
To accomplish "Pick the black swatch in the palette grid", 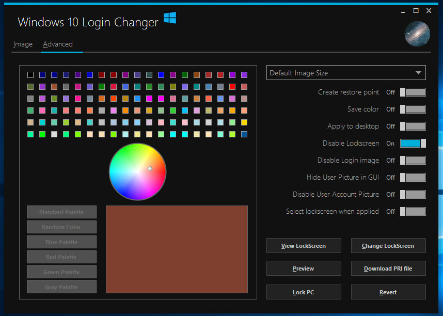I will [30, 75].
